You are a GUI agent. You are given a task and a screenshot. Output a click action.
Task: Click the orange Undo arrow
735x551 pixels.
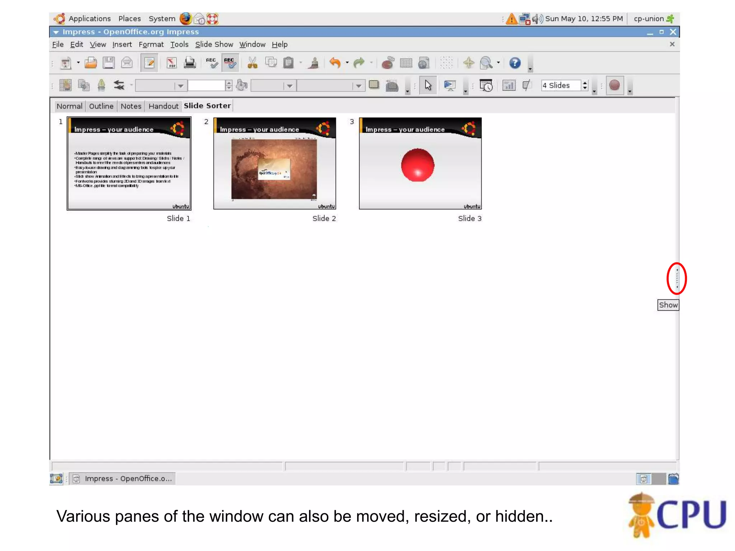[x=335, y=63]
